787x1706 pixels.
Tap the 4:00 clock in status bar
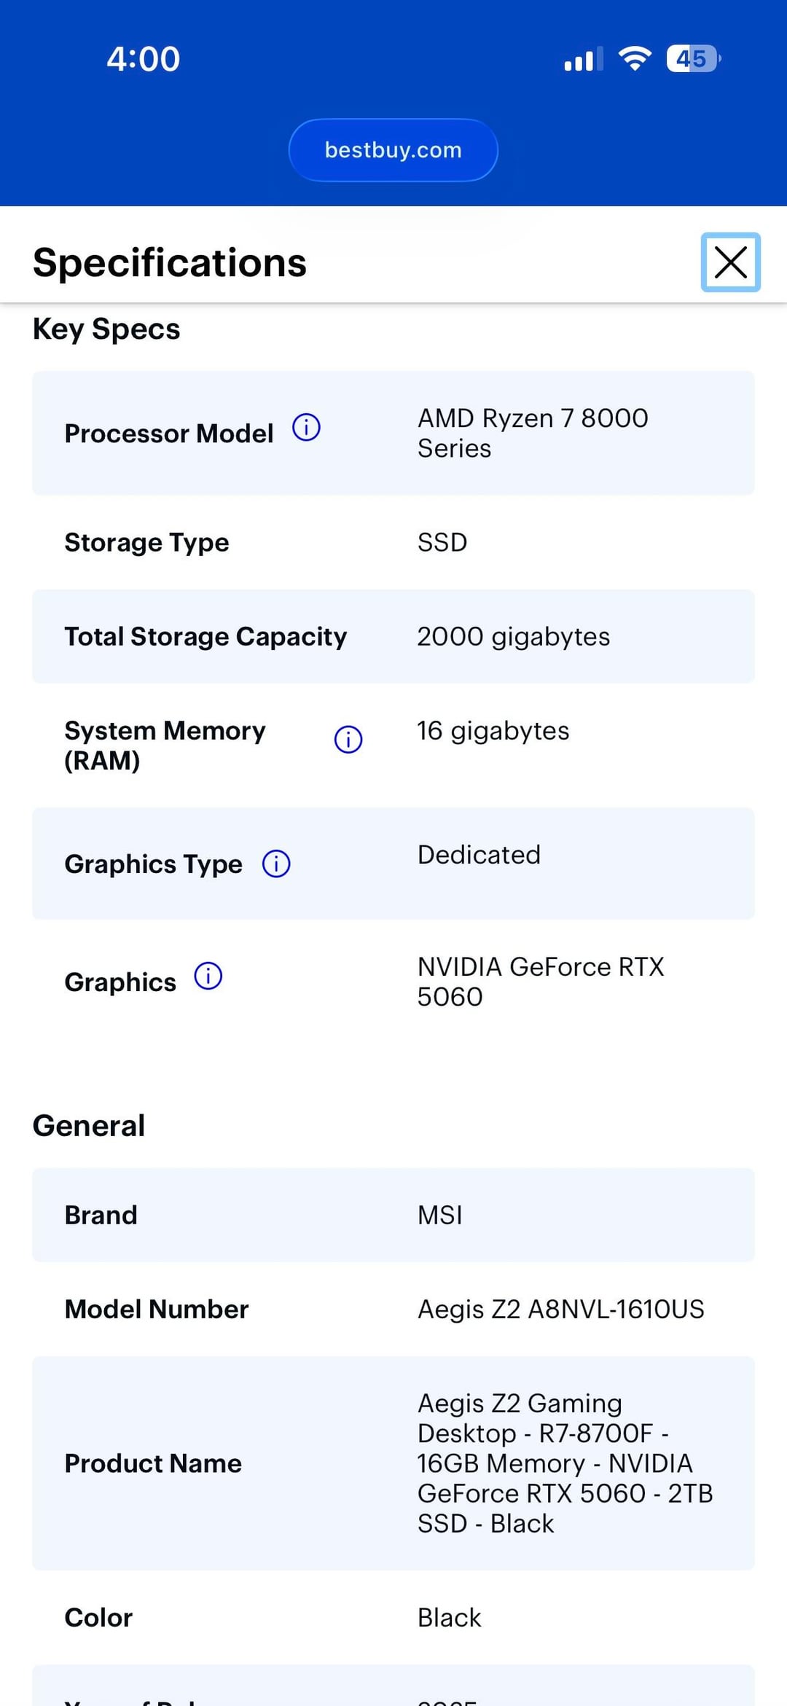click(144, 59)
